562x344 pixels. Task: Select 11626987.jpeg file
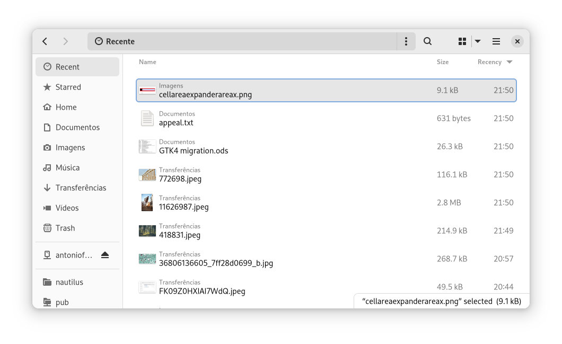(x=326, y=202)
